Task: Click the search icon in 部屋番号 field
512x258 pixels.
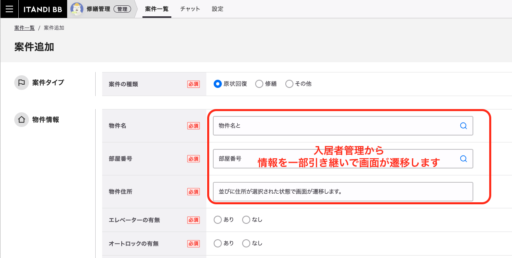Action: [463, 159]
